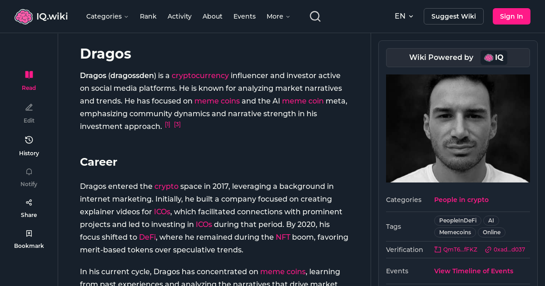Click Dragos's profile photo
This screenshot has height=286, width=545.
(x=458, y=128)
